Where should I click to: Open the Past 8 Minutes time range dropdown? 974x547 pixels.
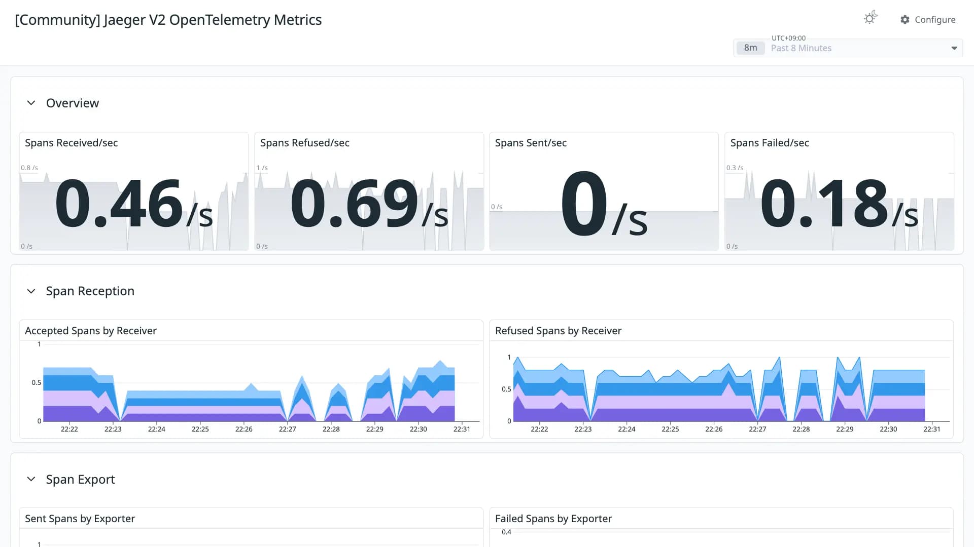click(848, 48)
